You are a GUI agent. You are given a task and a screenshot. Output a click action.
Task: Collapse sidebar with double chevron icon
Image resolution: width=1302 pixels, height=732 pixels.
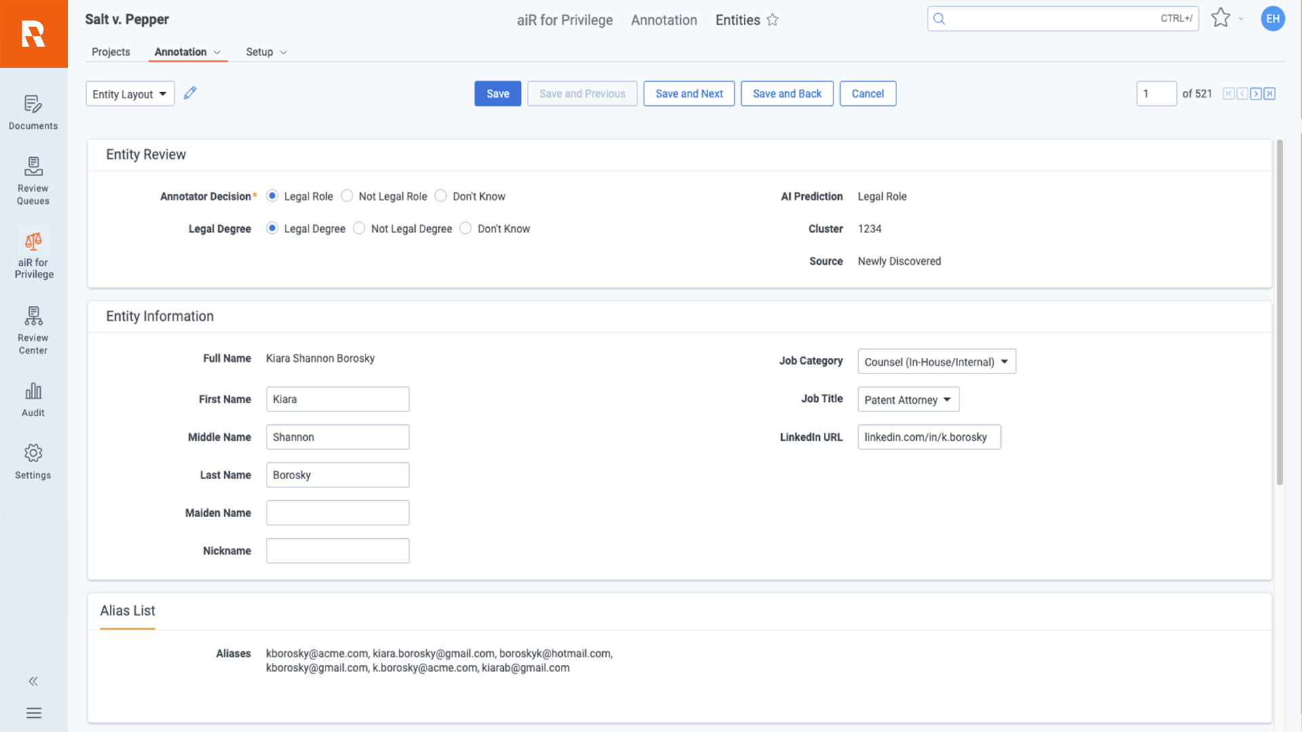(33, 681)
